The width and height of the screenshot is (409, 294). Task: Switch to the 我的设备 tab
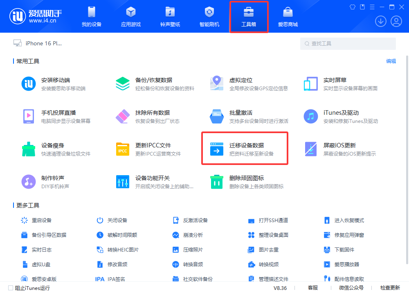[91, 16]
